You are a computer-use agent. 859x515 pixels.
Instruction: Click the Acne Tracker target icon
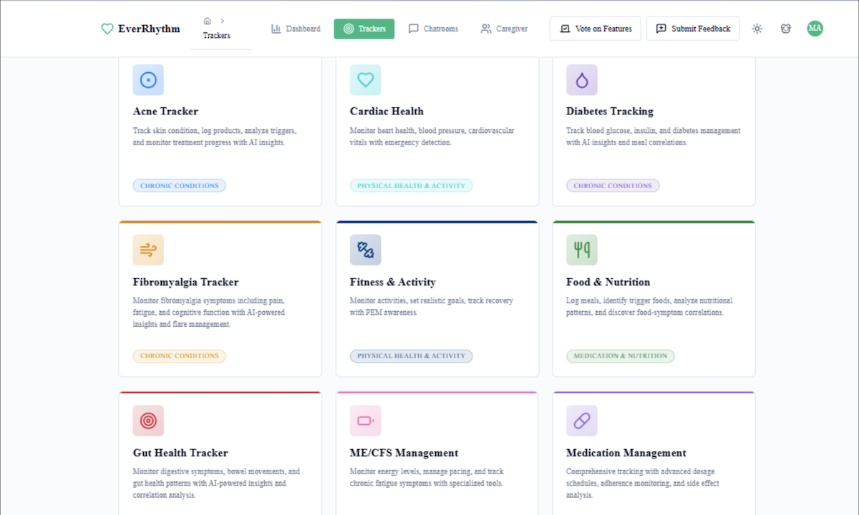point(148,80)
